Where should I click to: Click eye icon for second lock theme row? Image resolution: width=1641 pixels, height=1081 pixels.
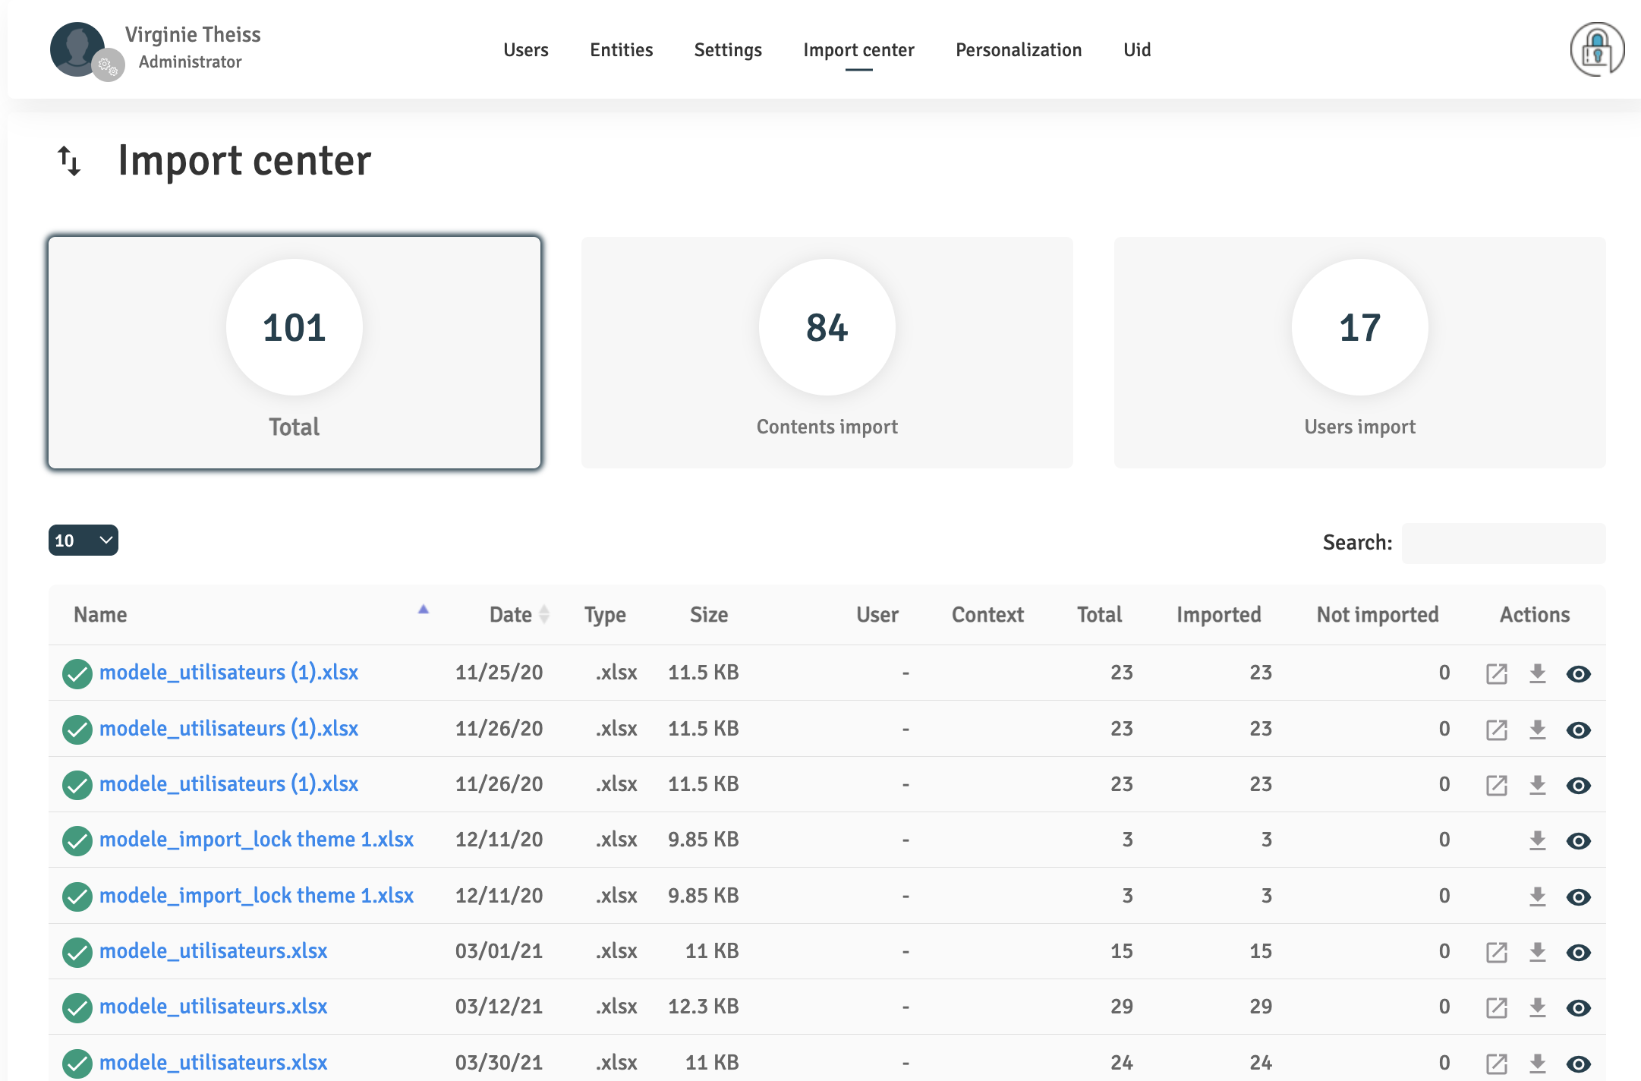[1578, 897]
